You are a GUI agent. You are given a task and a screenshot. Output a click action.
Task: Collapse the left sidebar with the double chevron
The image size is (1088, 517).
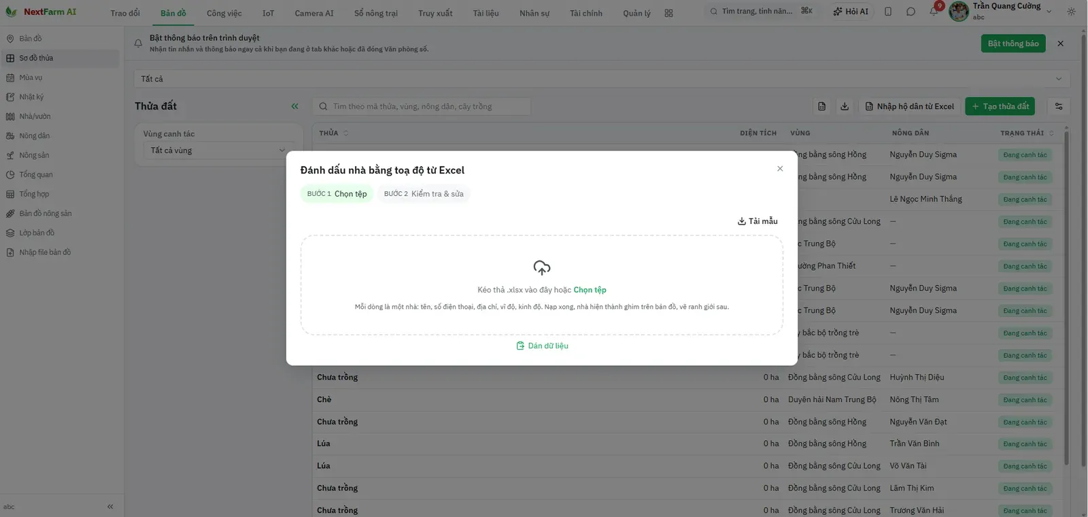pos(110,507)
